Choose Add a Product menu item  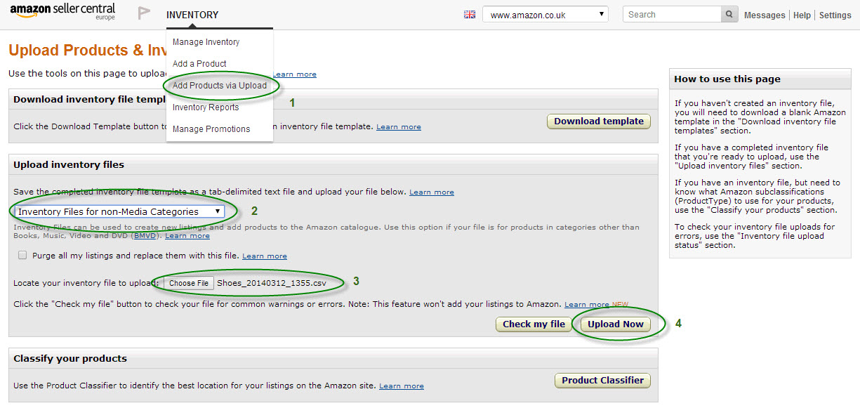[x=199, y=64]
